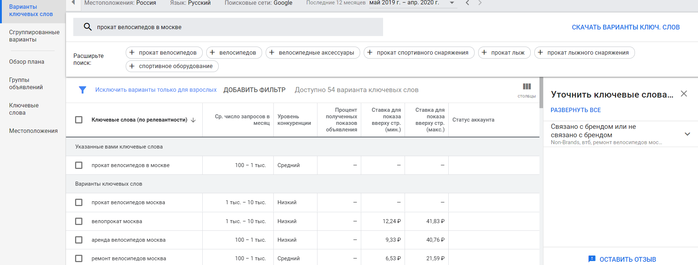The width and height of the screenshot is (698, 265).
Task: Click 'ОСТАВИТЬ ОТЗЫВ' button
Action: [628, 259]
